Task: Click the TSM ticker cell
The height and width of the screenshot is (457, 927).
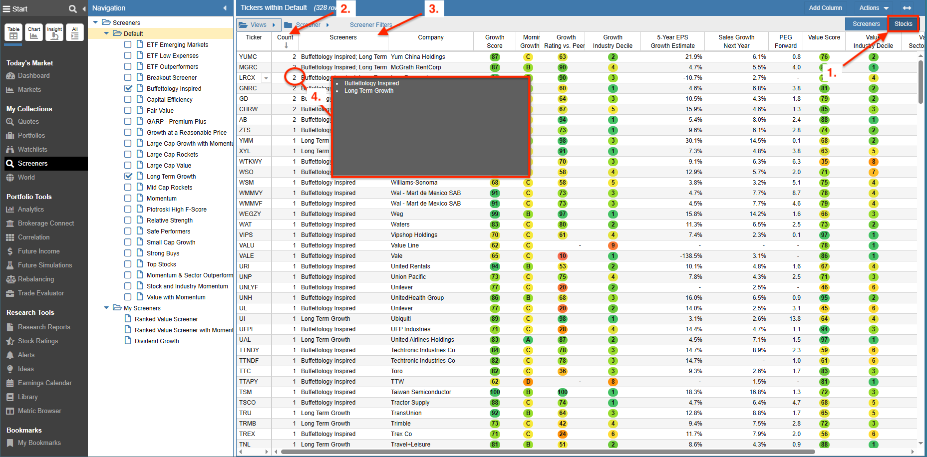Action: (254, 392)
